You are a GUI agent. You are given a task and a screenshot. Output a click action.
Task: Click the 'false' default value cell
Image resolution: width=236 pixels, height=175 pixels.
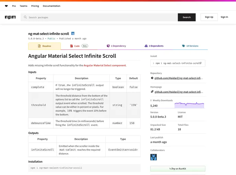point(133,87)
